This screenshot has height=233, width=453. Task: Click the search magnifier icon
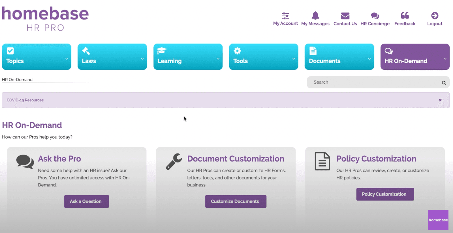444,83
